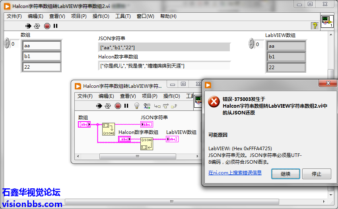338x209 pixels.
Task: Click block diagram scroll left arrow
Action: [x=78, y=156]
